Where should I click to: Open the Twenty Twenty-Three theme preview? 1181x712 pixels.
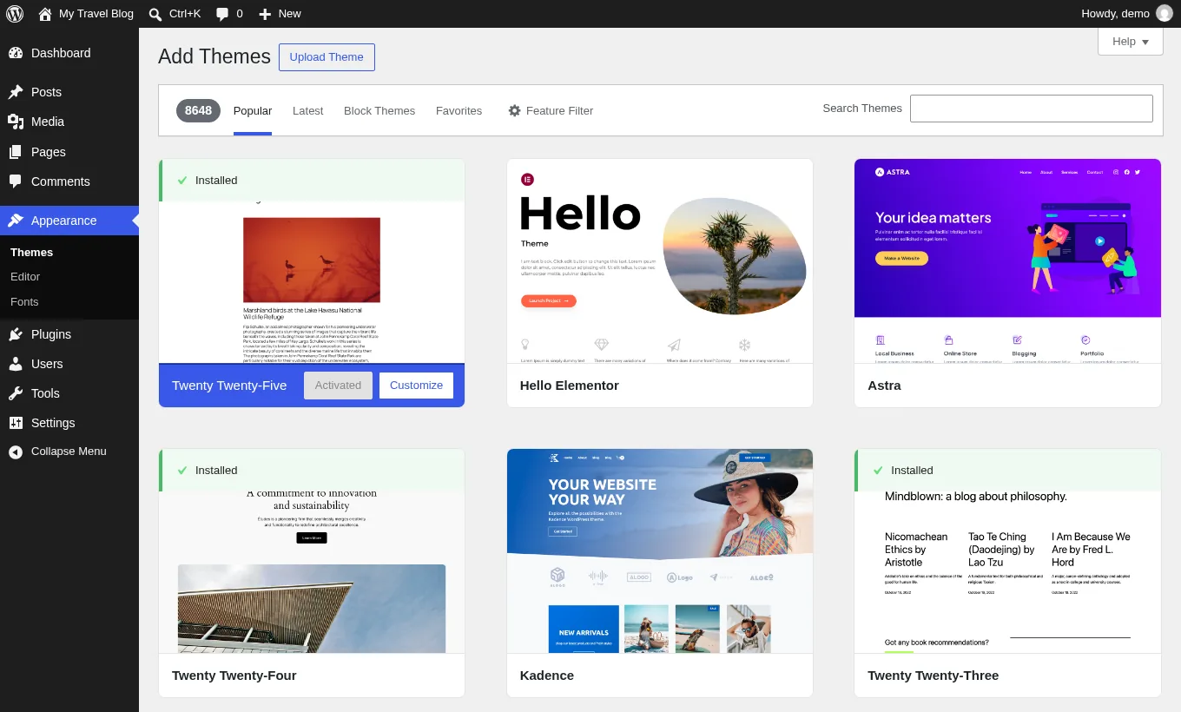click(x=1007, y=551)
